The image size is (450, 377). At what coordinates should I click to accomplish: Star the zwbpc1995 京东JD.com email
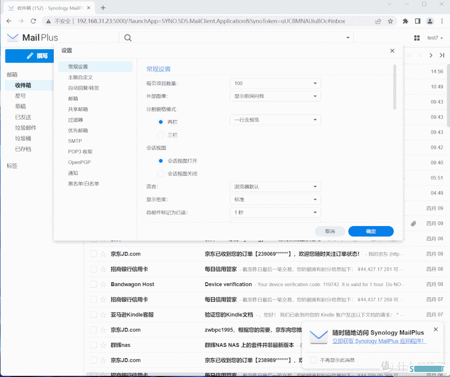coord(103,330)
